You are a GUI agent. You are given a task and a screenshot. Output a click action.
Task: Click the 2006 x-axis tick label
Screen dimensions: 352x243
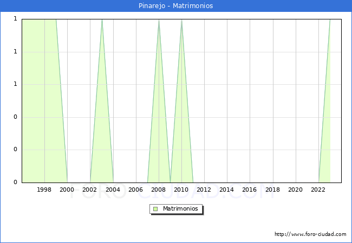(x=136, y=190)
